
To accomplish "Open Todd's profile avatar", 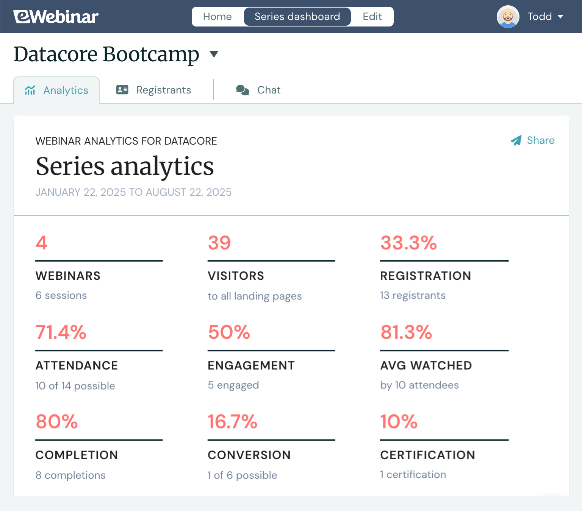I will [508, 17].
